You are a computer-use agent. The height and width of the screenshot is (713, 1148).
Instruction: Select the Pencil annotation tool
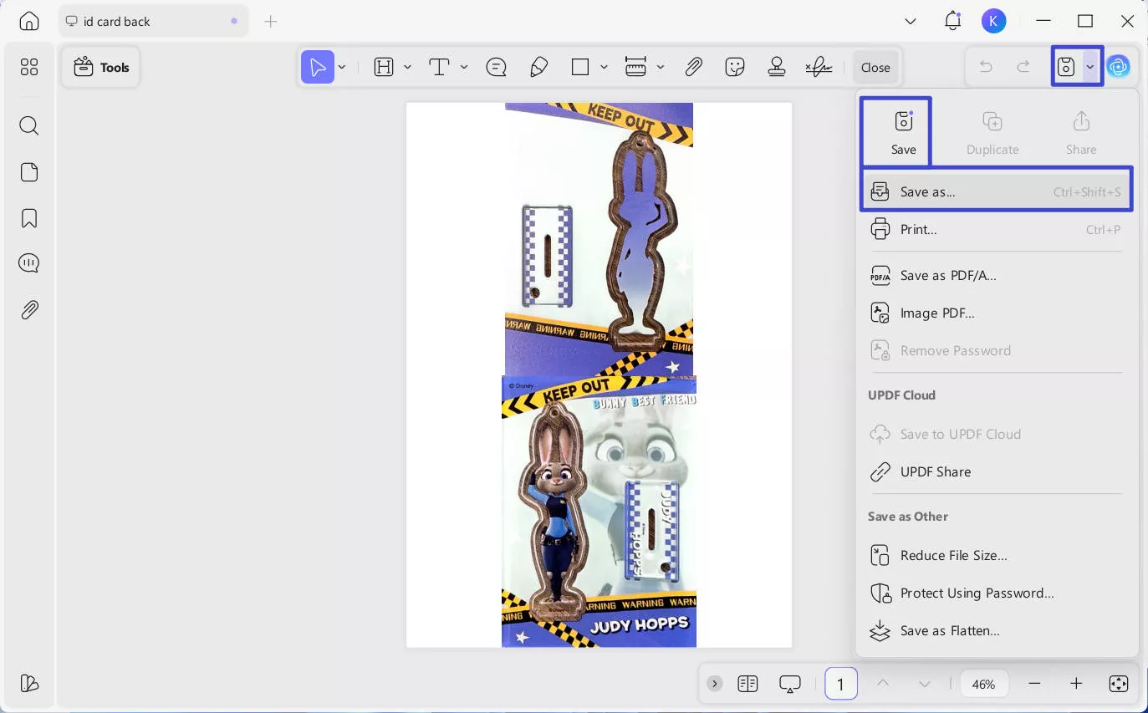click(538, 67)
